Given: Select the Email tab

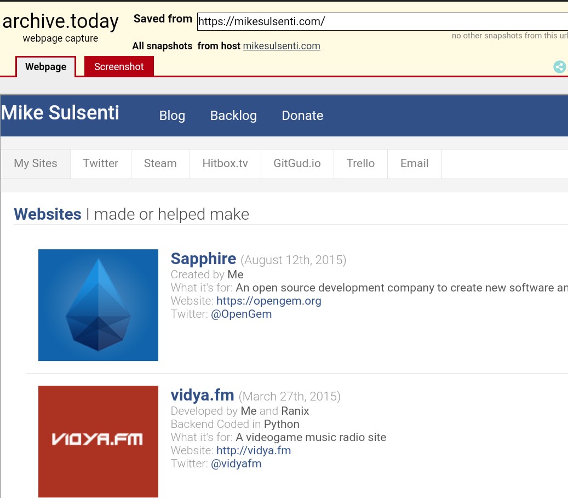Looking at the screenshot, I should pos(415,163).
